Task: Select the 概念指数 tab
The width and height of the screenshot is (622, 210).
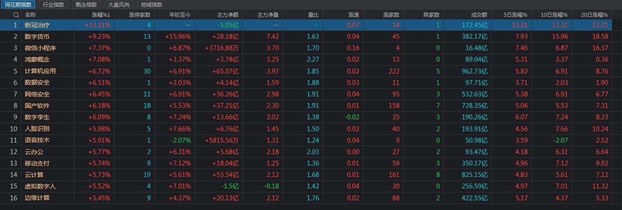Action: coord(86,5)
